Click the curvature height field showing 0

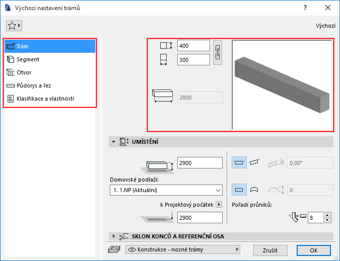click(310, 190)
